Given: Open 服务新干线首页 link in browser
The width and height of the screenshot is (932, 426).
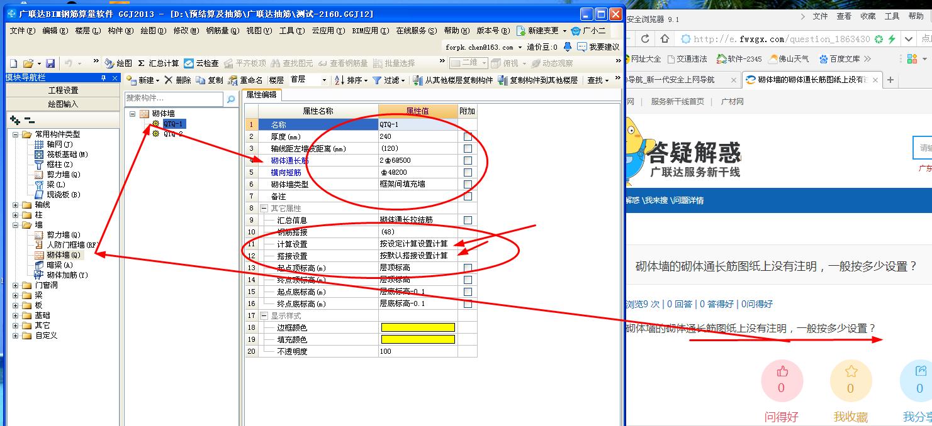Looking at the screenshot, I should [677, 101].
